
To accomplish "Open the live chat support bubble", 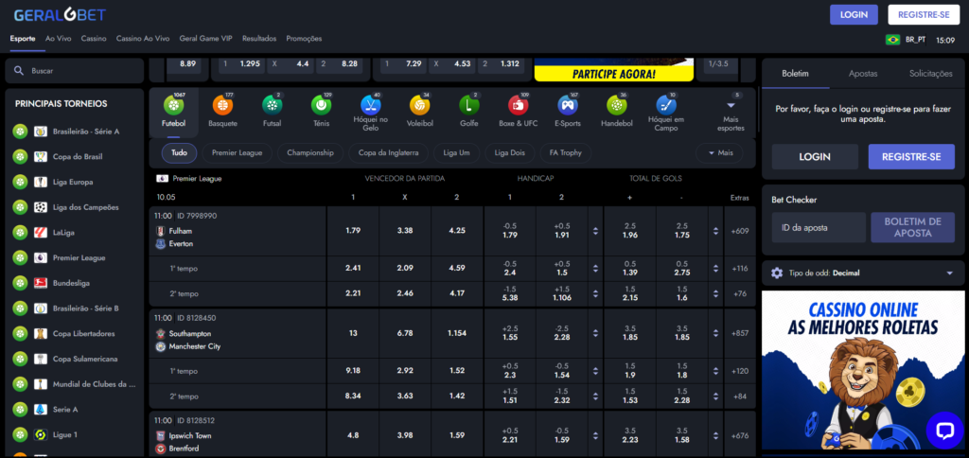I will (943, 430).
